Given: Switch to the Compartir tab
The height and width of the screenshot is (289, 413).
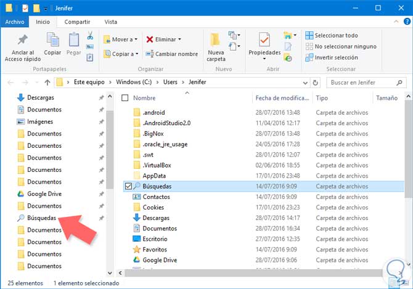Looking at the screenshot, I should [77, 22].
